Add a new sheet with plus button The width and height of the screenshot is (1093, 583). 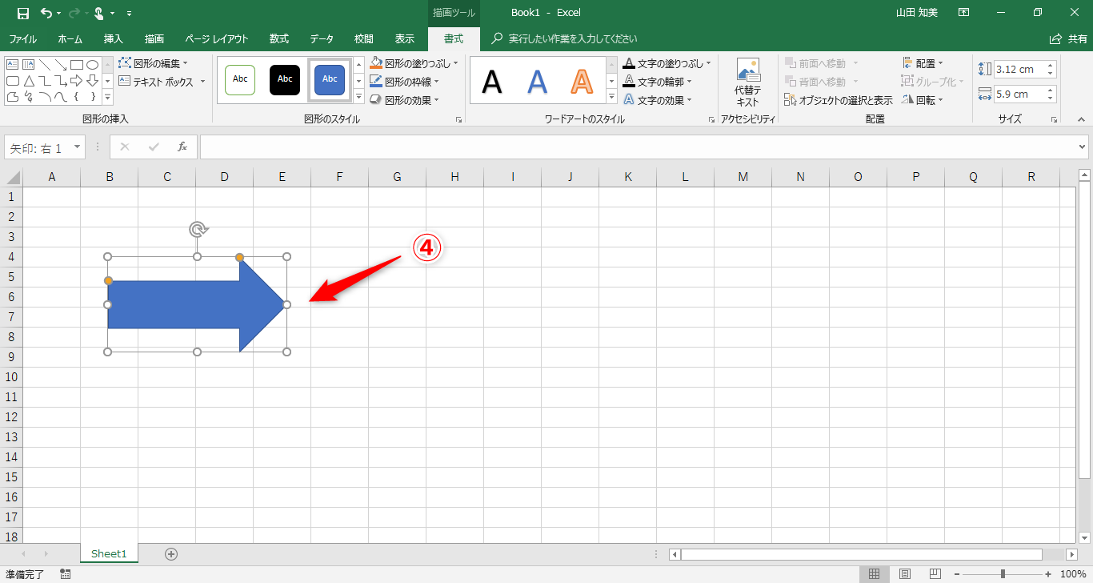click(171, 553)
